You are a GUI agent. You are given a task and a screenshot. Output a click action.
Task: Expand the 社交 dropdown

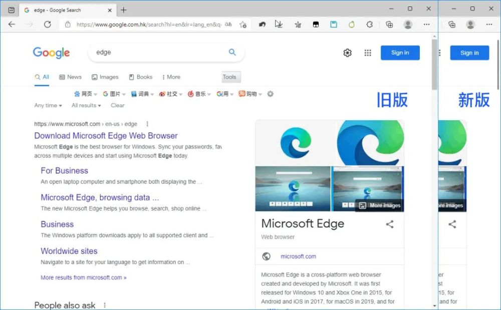[x=171, y=94]
